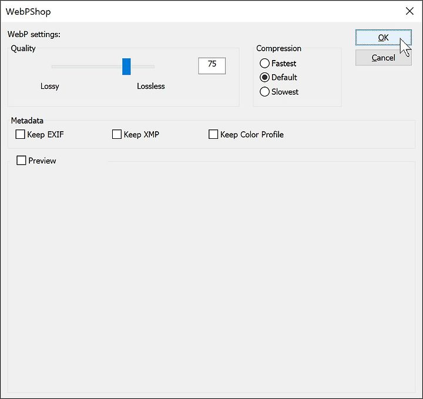Close the WebPShop window
Image resolution: width=423 pixels, height=399 pixels.
click(409, 11)
